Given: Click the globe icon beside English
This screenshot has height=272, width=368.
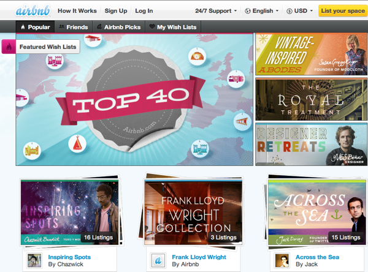Looking at the screenshot, I should tap(248, 11).
